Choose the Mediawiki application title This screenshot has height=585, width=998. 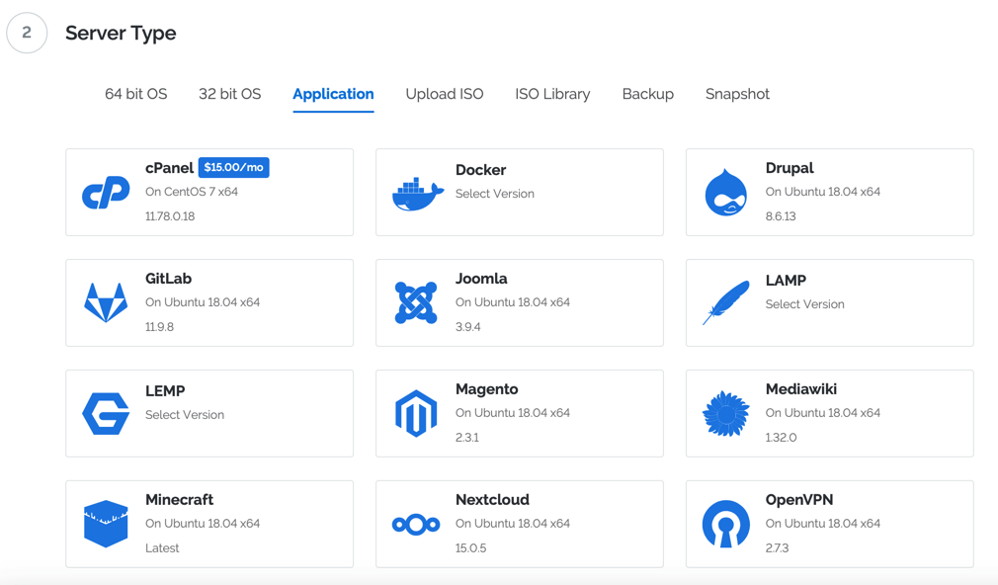coord(800,389)
